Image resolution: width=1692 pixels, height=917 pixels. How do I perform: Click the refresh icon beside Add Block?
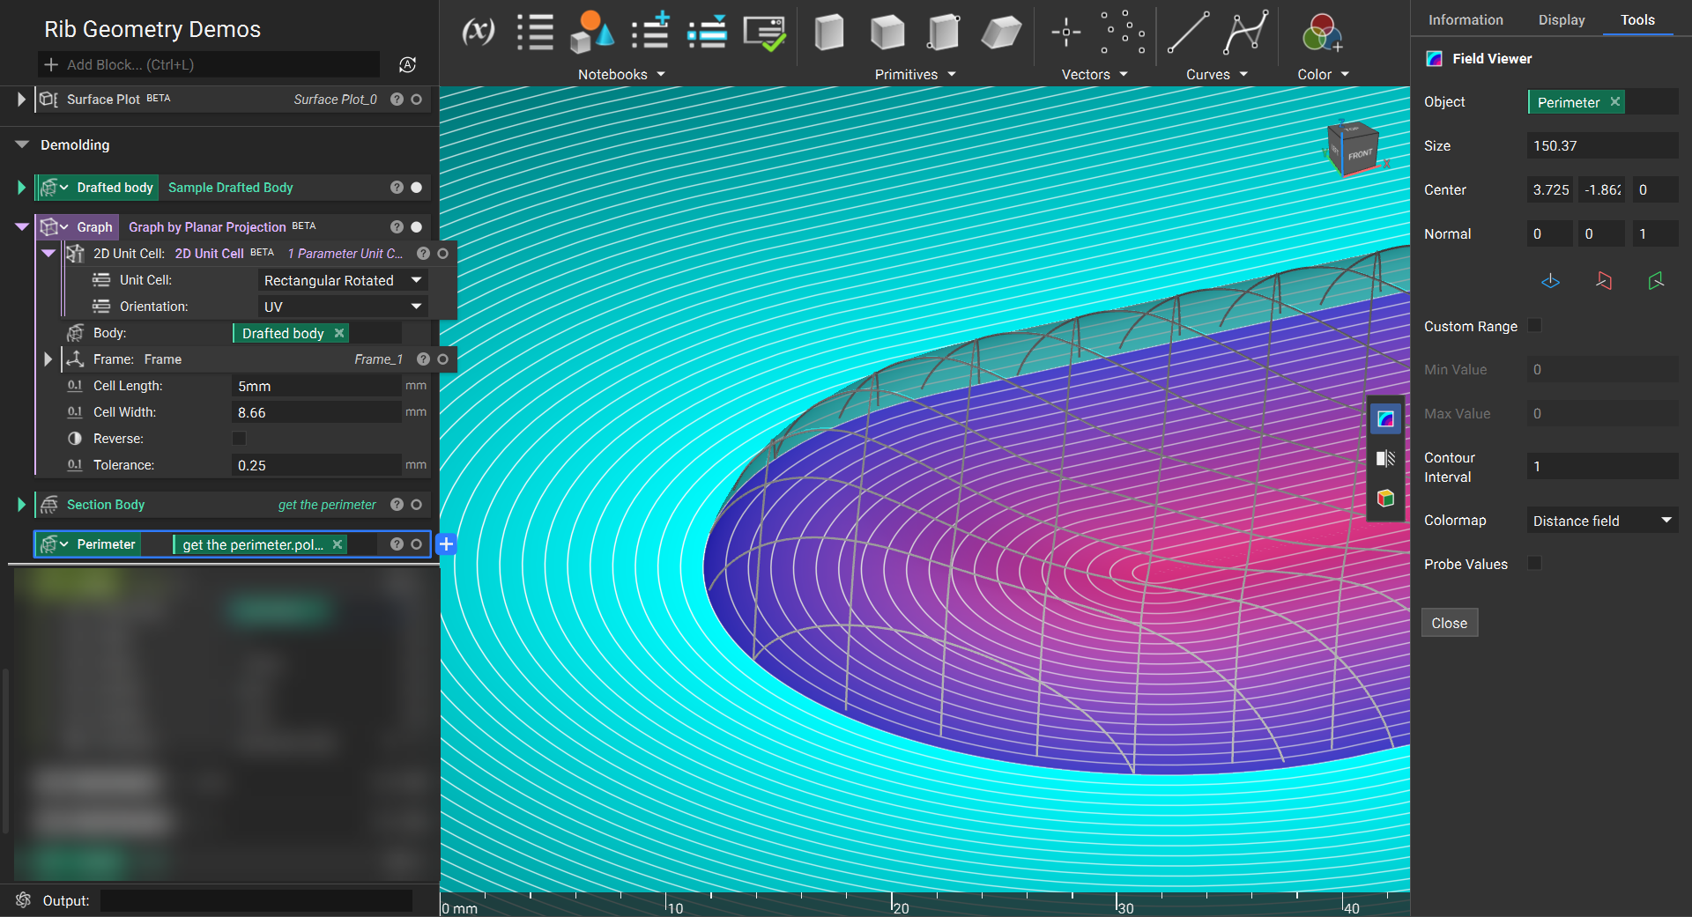pos(407,64)
